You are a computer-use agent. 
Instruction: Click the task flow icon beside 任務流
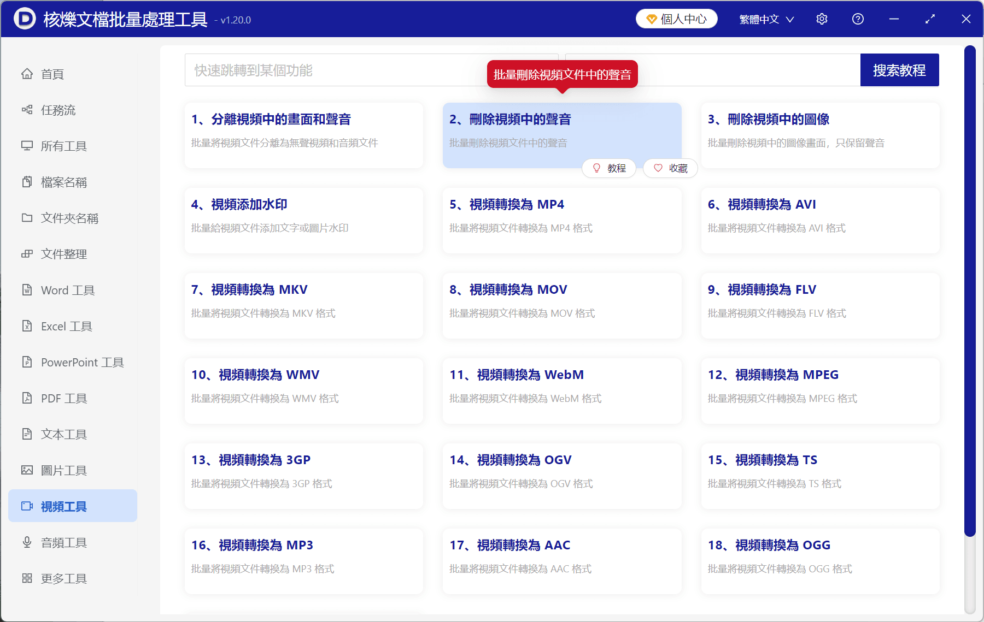pos(27,110)
